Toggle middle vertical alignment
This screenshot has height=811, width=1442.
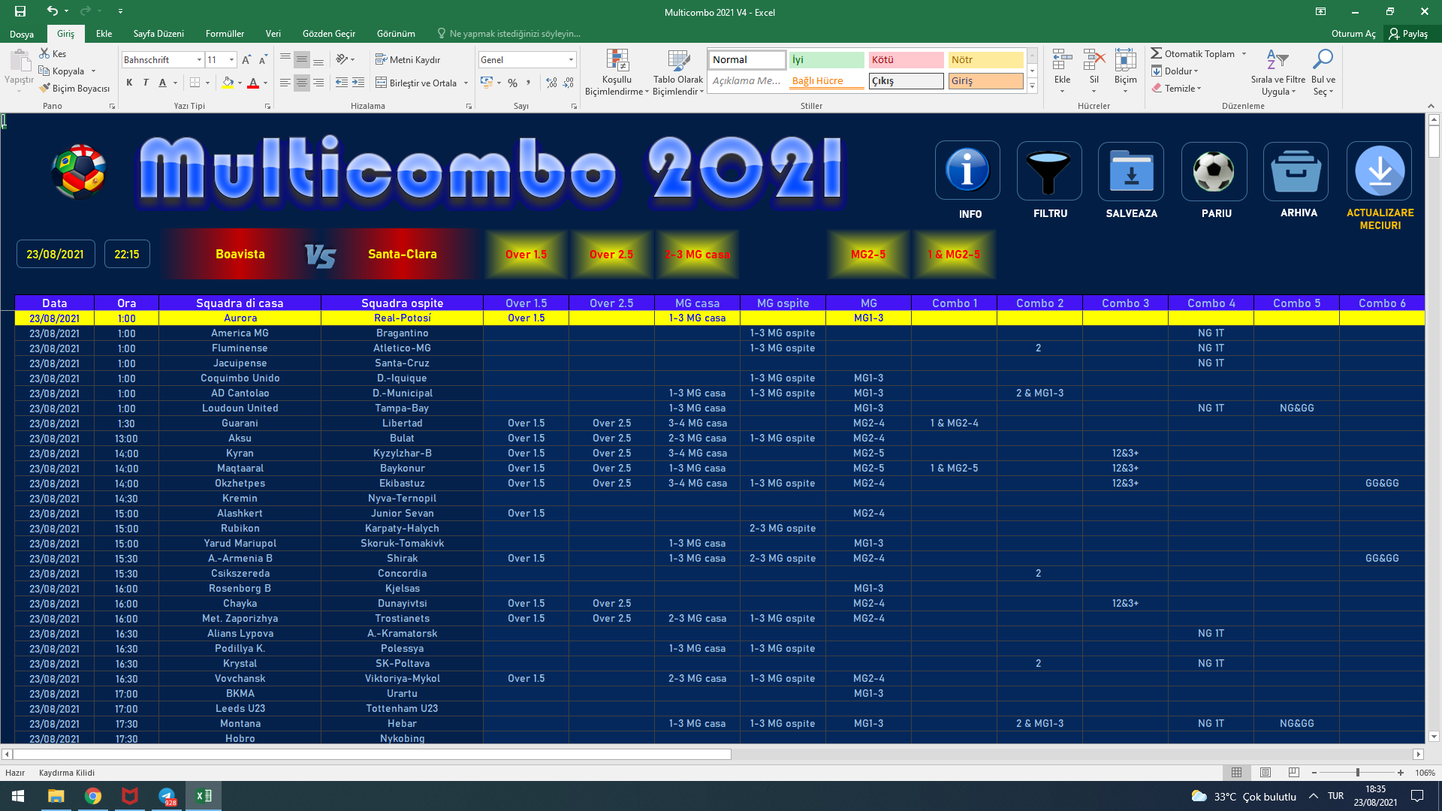(x=301, y=59)
